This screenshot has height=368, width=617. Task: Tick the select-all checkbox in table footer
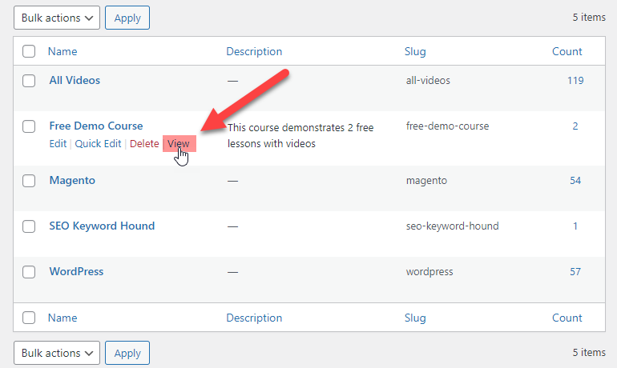click(29, 318)
